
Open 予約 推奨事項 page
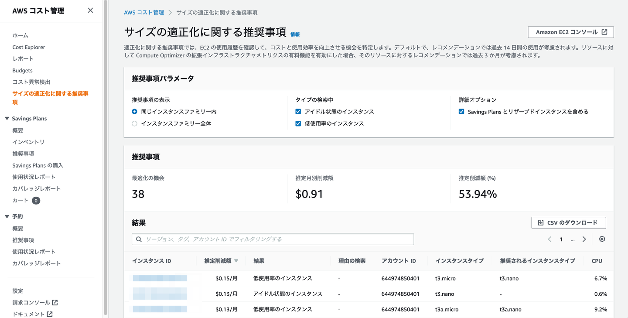point(23,240)
